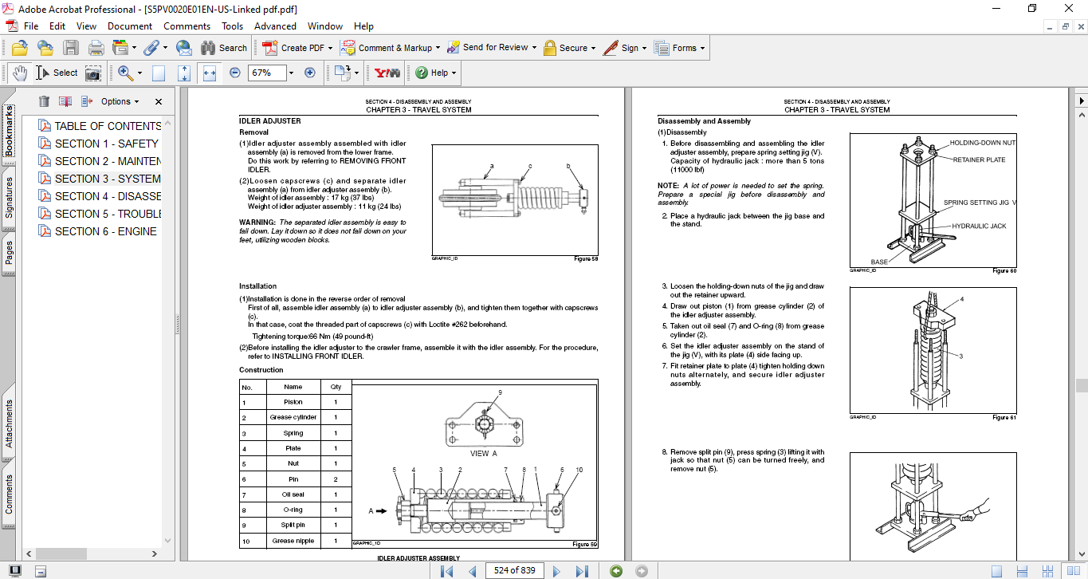Open the zoom percentage dropdown arrow

[x=291, y=73]
